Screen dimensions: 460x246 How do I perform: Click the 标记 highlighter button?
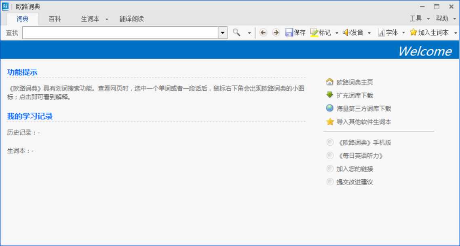pos(321,33)
